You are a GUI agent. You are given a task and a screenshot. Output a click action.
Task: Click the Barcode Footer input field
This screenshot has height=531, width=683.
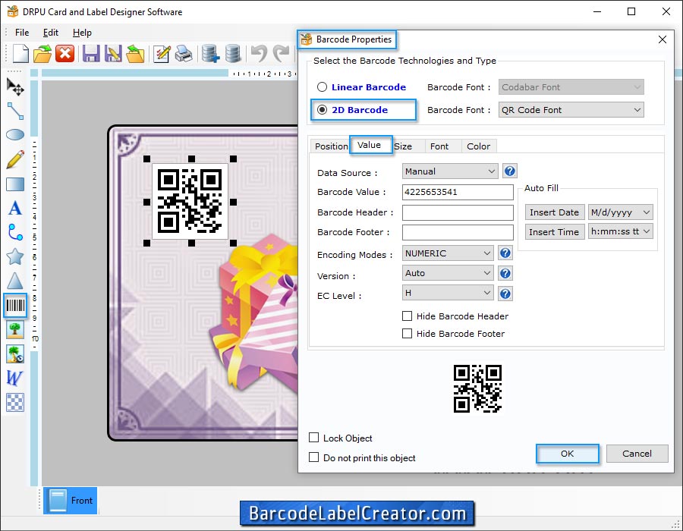(x=458, y=232)
